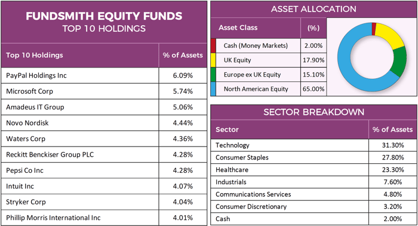Click the Amadeus IT Group row
418x226 pixels.
tap(104, 107)
